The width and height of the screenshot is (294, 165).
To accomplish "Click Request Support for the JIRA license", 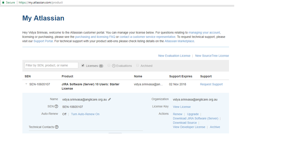I will 211,84.
